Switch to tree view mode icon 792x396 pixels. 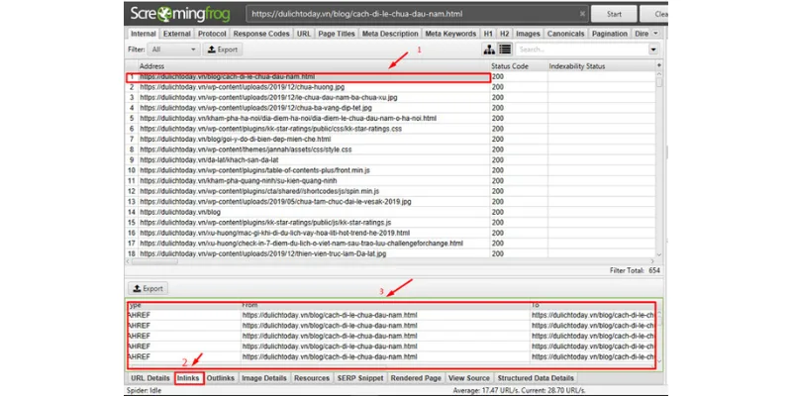coord(489,49)
